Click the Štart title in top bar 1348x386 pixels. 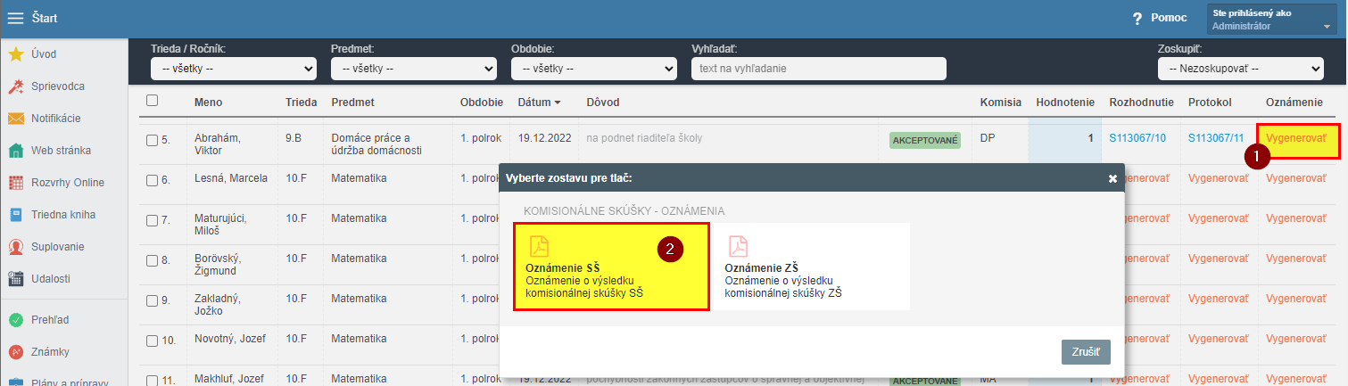[45, 18]
